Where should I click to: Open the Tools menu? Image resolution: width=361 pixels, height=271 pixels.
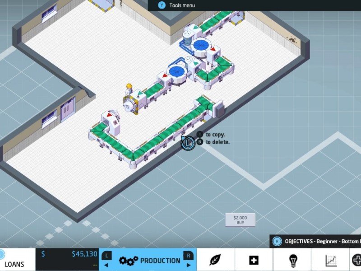182,5
